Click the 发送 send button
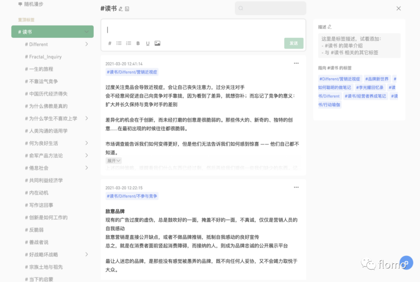The height and width of the screenshot is (282, 420). pyautogui.click(x=294, y=43)
